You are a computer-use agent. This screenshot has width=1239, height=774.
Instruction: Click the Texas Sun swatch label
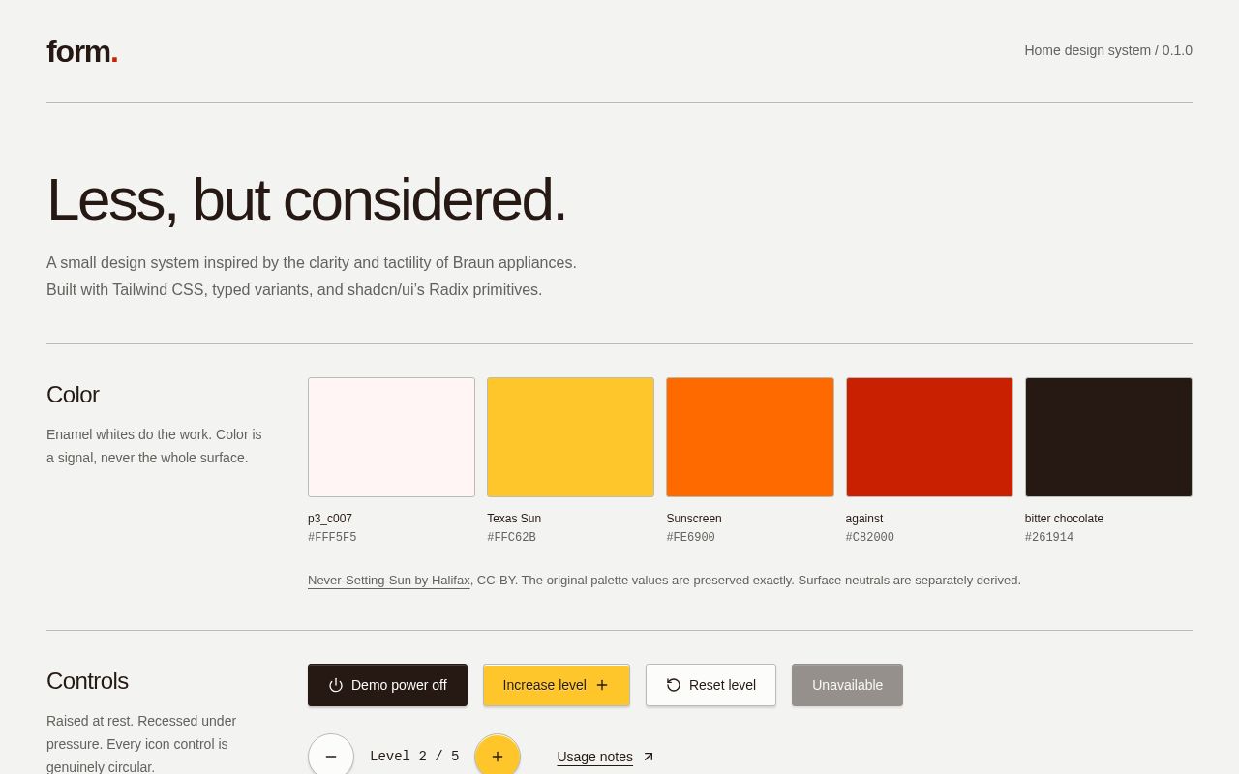click(514, 519)
